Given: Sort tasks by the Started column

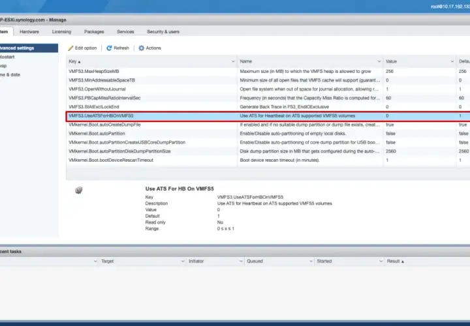Looking at the screenshot, I should pos(324,261).
